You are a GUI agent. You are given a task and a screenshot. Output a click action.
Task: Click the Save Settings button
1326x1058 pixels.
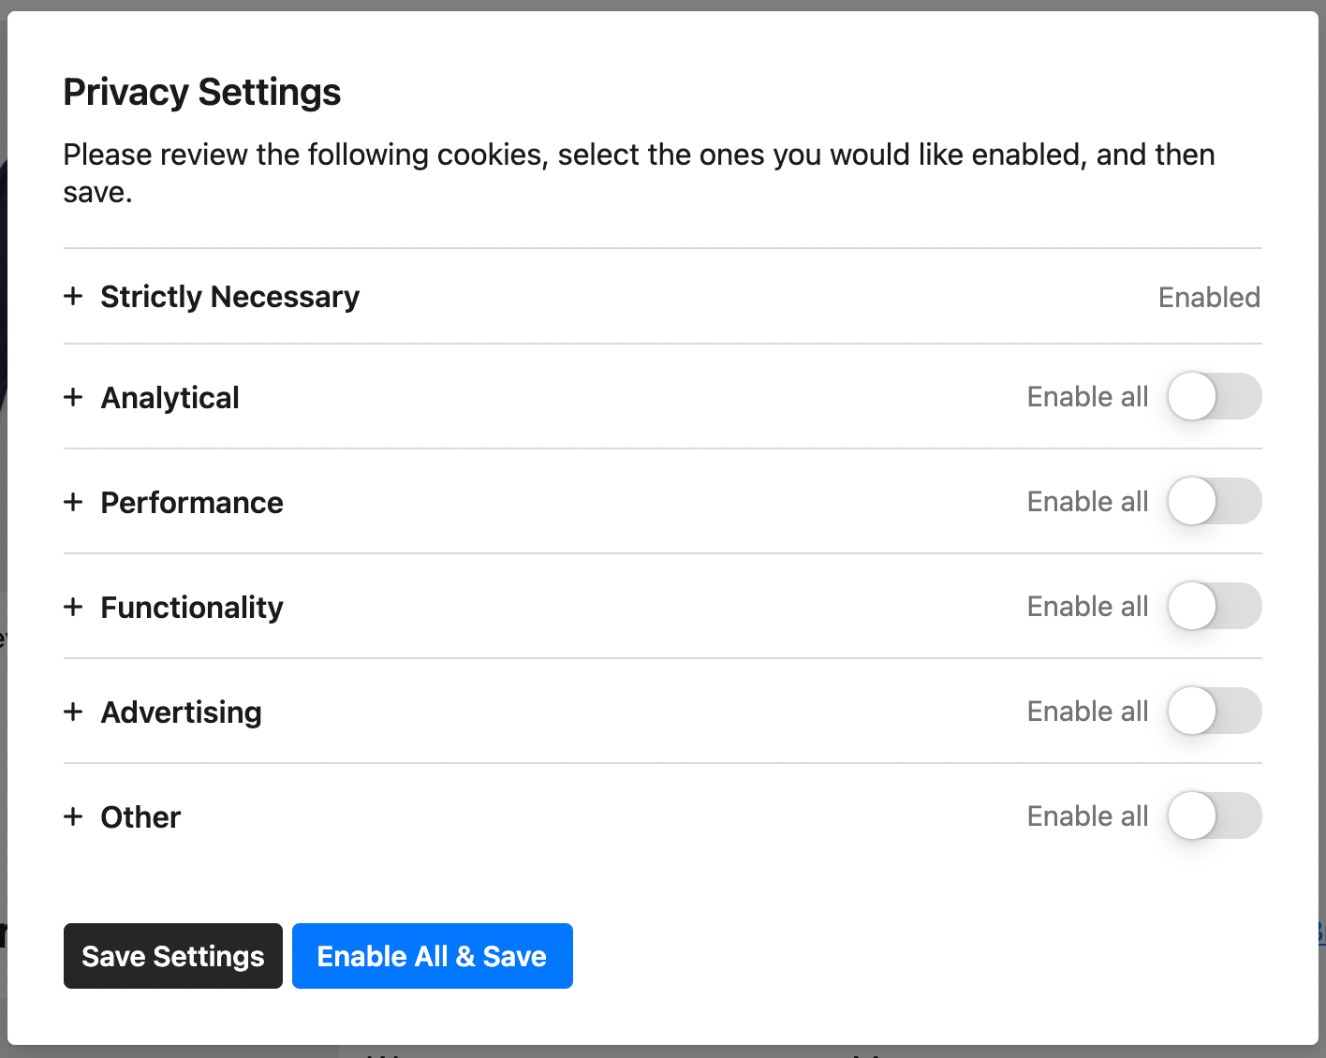click(x=172, y=956)
